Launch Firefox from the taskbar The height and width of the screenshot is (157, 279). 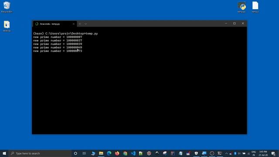point(117,153)
